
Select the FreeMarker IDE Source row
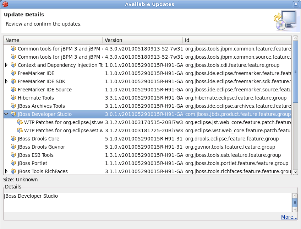click(147, 89)
